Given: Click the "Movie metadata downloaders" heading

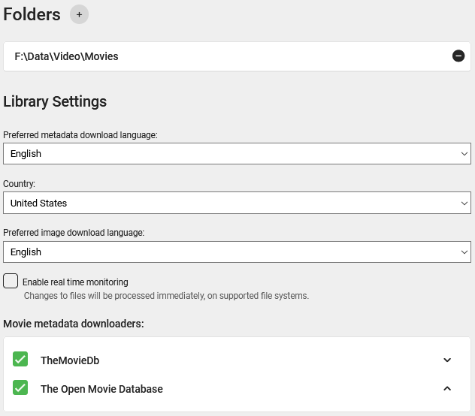Looking at the screenshot, I should point(74,324).
